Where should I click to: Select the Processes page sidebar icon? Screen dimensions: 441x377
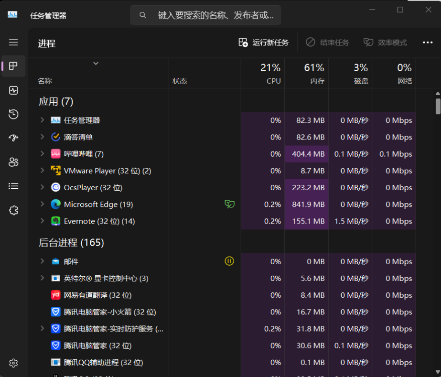click(13, 66)
